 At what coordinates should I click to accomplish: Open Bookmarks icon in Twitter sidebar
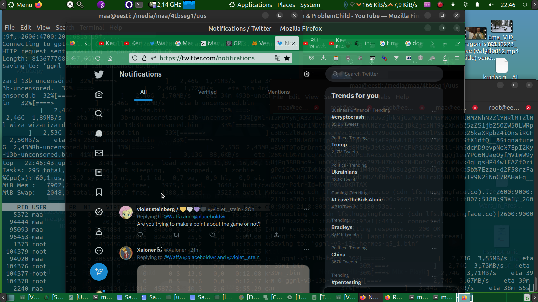point(99,192)
